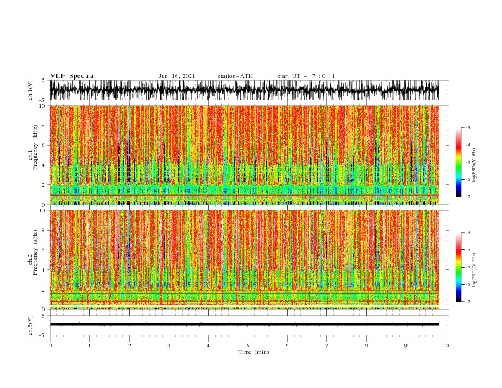
Task: Click the ch.1 voltage waveform trace
Action: pyautogui.click(x=244, y=90)
